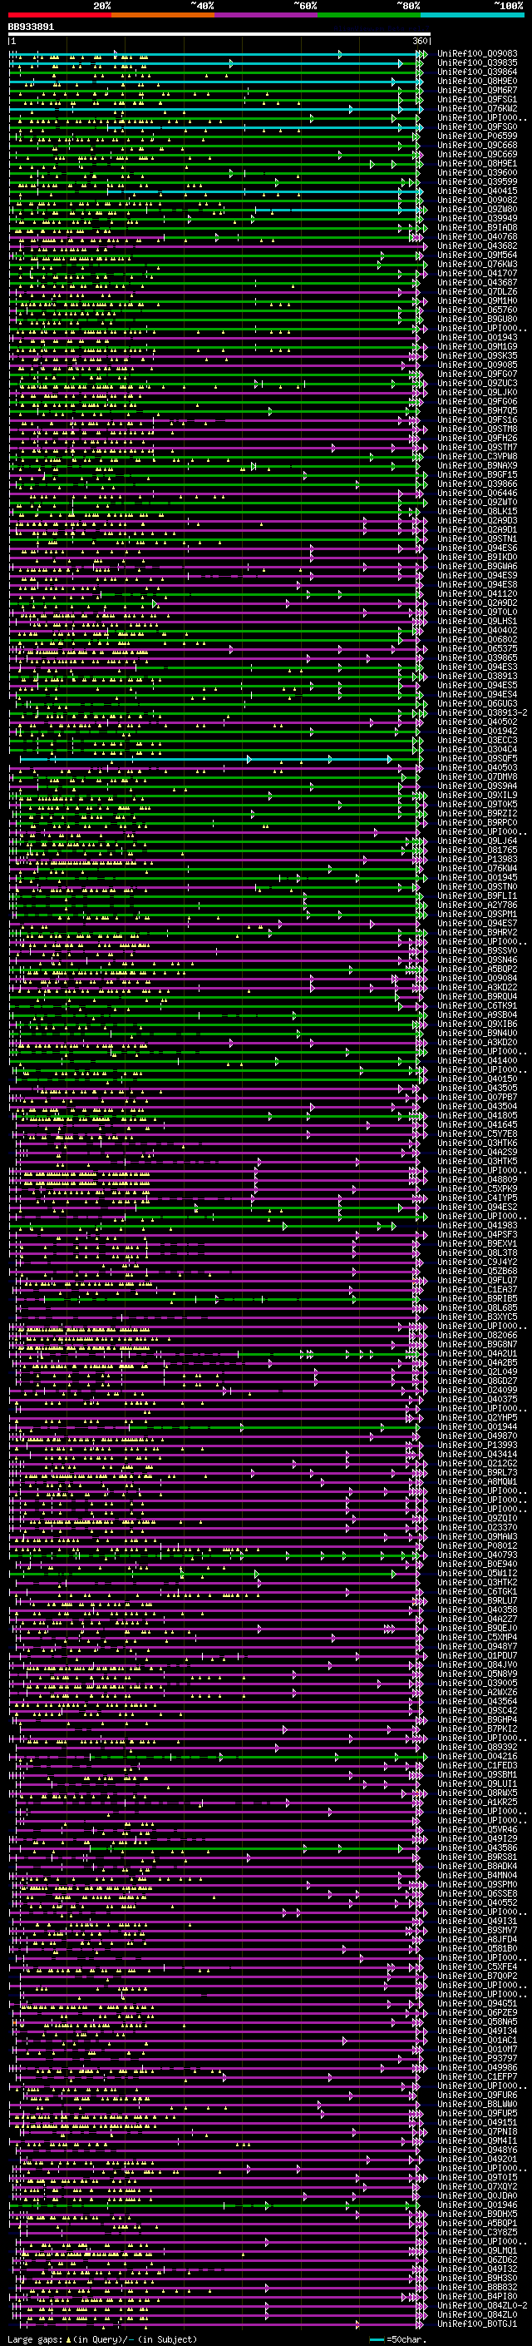This screenshot has width=532, height=2346.
Task: Select hit UniRef100_Q09083
Action: click(477, 54)
